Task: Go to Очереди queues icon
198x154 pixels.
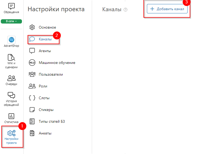Action: coord(12,78)
